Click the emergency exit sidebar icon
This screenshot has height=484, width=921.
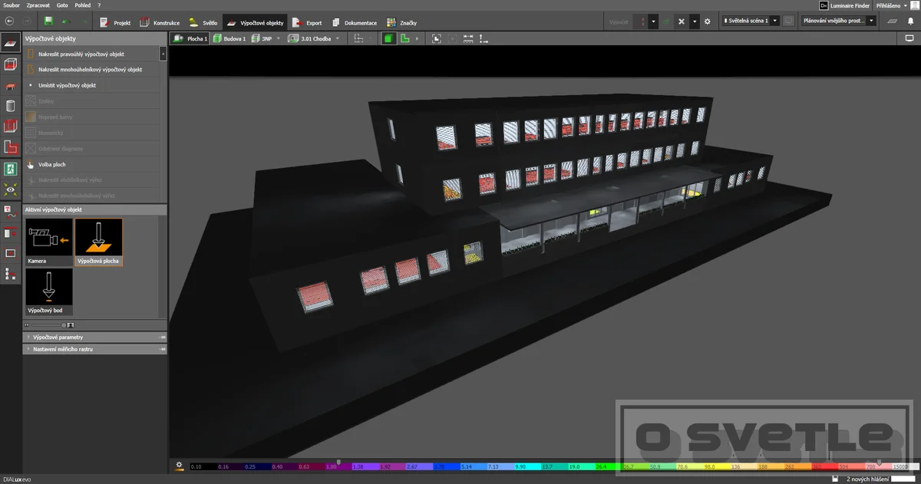pyautogui.click(x=11, y=168)
